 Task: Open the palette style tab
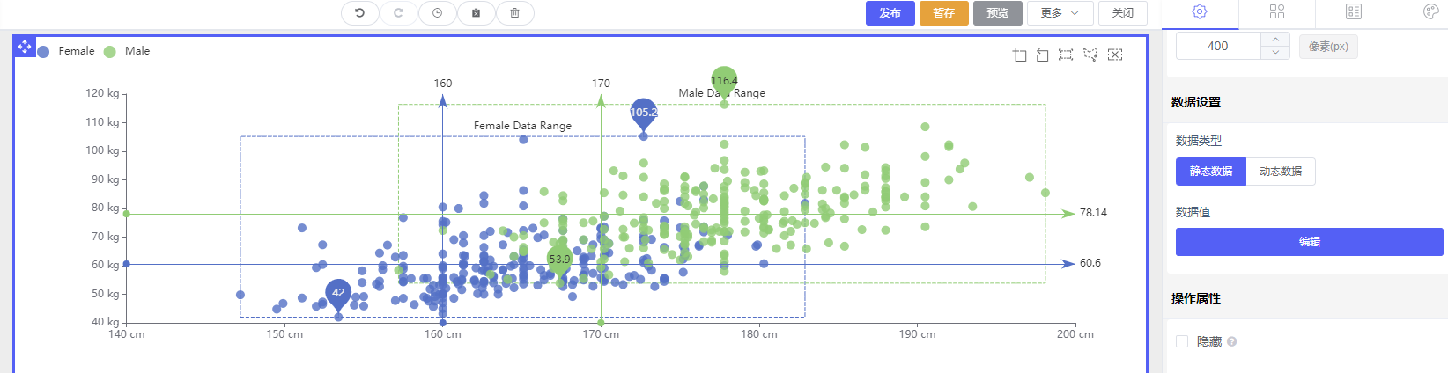point(1430,11)
